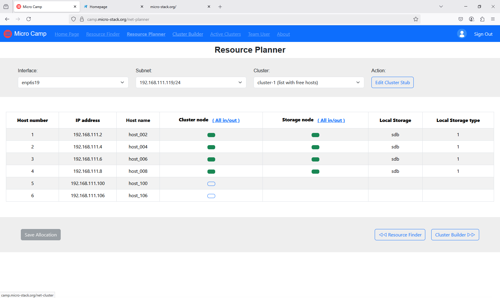
Task: Go back to Resource Finder button
Action: (x=400, y=235)
